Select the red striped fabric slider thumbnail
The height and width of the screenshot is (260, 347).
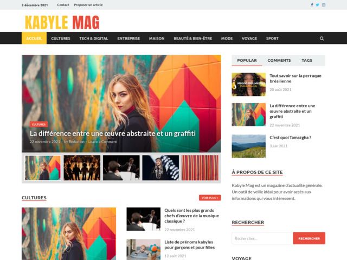[x=200, y=168]
